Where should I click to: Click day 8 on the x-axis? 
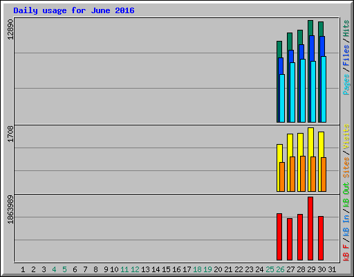(x=95, y=269)
